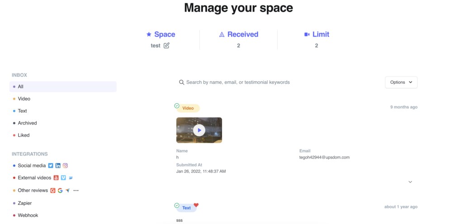The height and width of the screenshot is (224, 463).
Task: Select All in inbox
Action: pos(63,87)
